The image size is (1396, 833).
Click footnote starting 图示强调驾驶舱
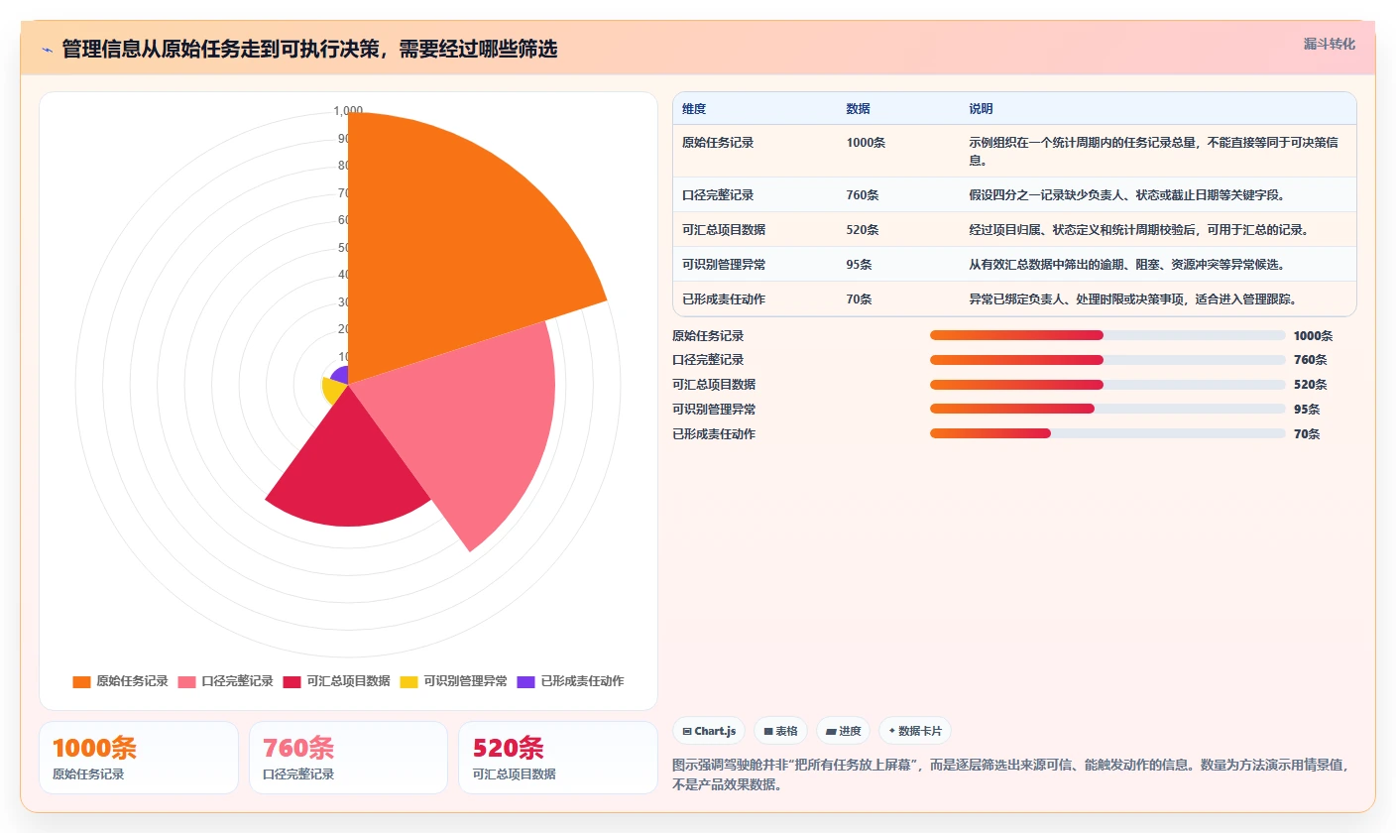[x=1011, y=775]
